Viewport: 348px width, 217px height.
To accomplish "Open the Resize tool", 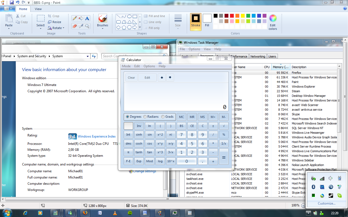I will point(54,22).
